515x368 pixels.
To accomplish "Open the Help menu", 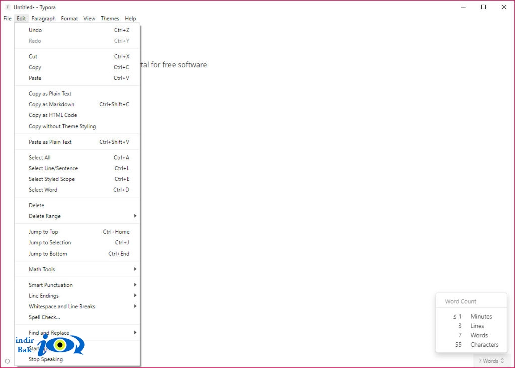I will tap(130, 19).
